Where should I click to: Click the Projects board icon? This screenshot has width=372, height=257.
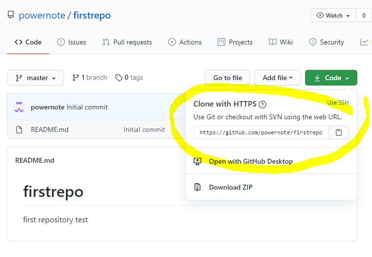coord(221,42)
